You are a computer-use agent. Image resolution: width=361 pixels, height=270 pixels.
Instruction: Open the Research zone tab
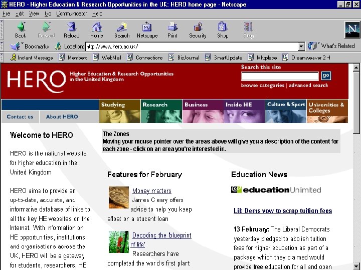pyautogui.click(x=161, y=111)
